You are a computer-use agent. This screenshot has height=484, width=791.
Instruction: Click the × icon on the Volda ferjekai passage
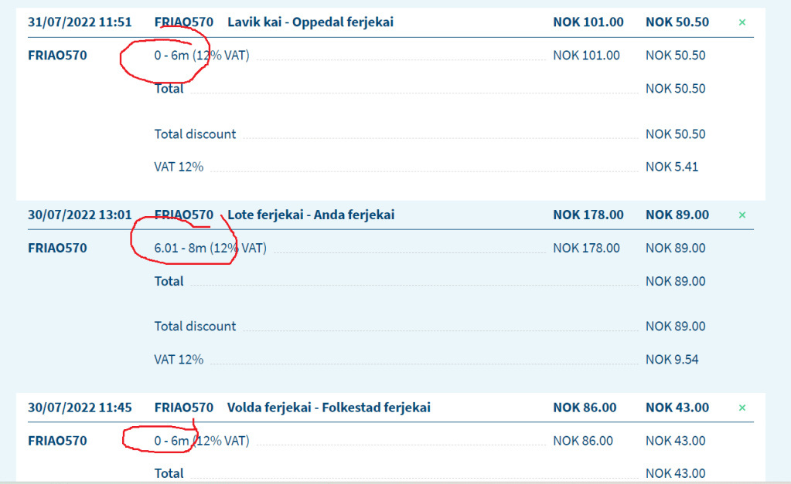click(x=742, y=408)
